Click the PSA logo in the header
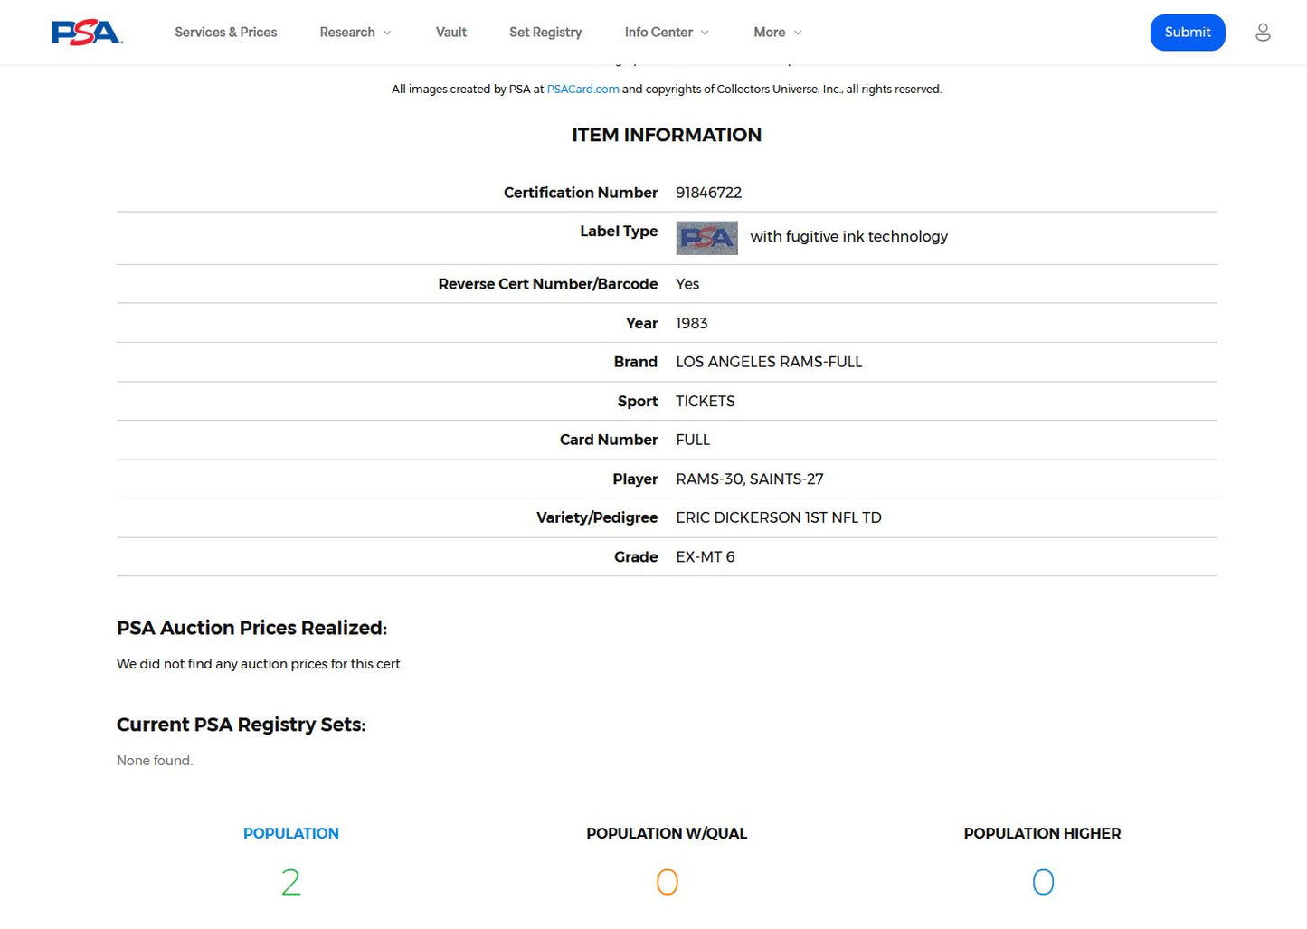This screenshot has width=1307, height=929. (87, 33)
